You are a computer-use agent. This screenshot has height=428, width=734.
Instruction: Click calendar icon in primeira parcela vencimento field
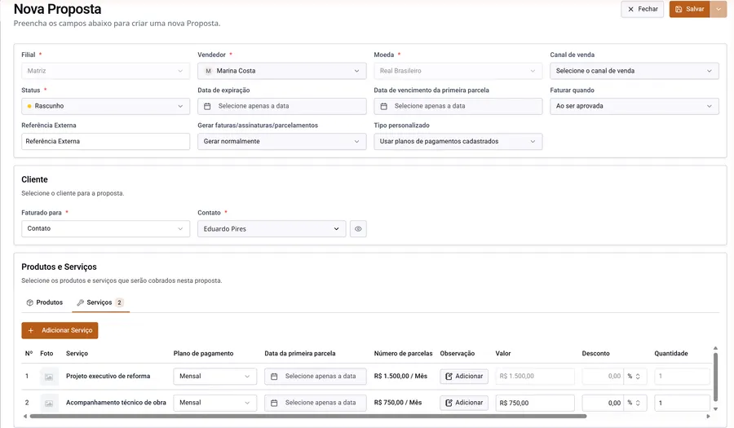[x=384, y=106]
